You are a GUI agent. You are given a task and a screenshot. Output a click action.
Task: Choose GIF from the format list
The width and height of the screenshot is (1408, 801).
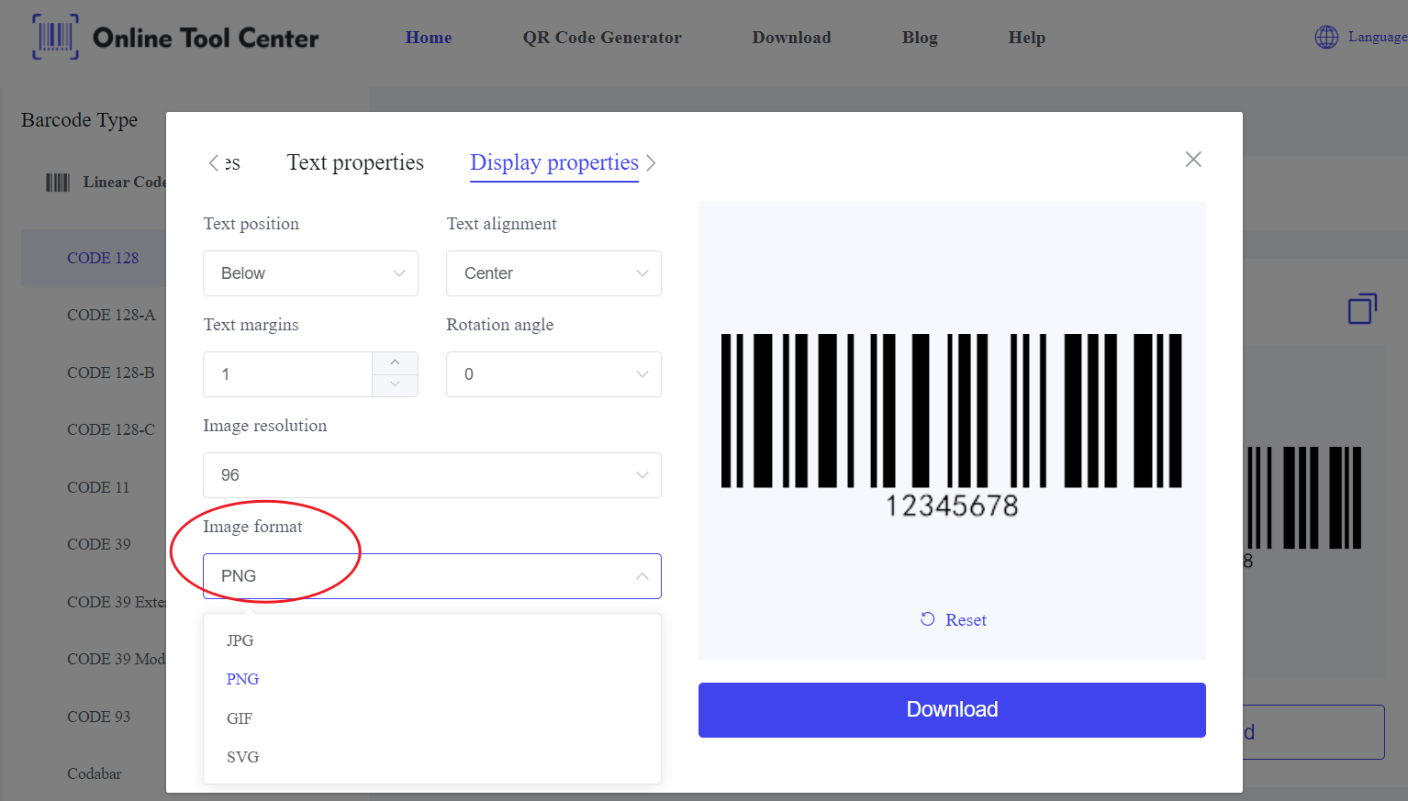[x=432, y=718]
